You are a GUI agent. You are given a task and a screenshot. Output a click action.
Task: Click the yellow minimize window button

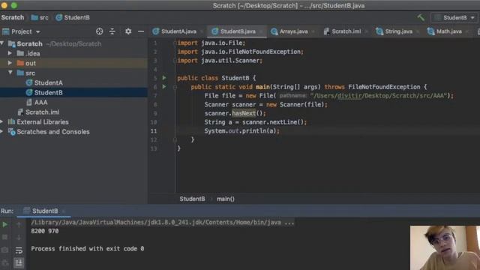(x=4, y=5)
